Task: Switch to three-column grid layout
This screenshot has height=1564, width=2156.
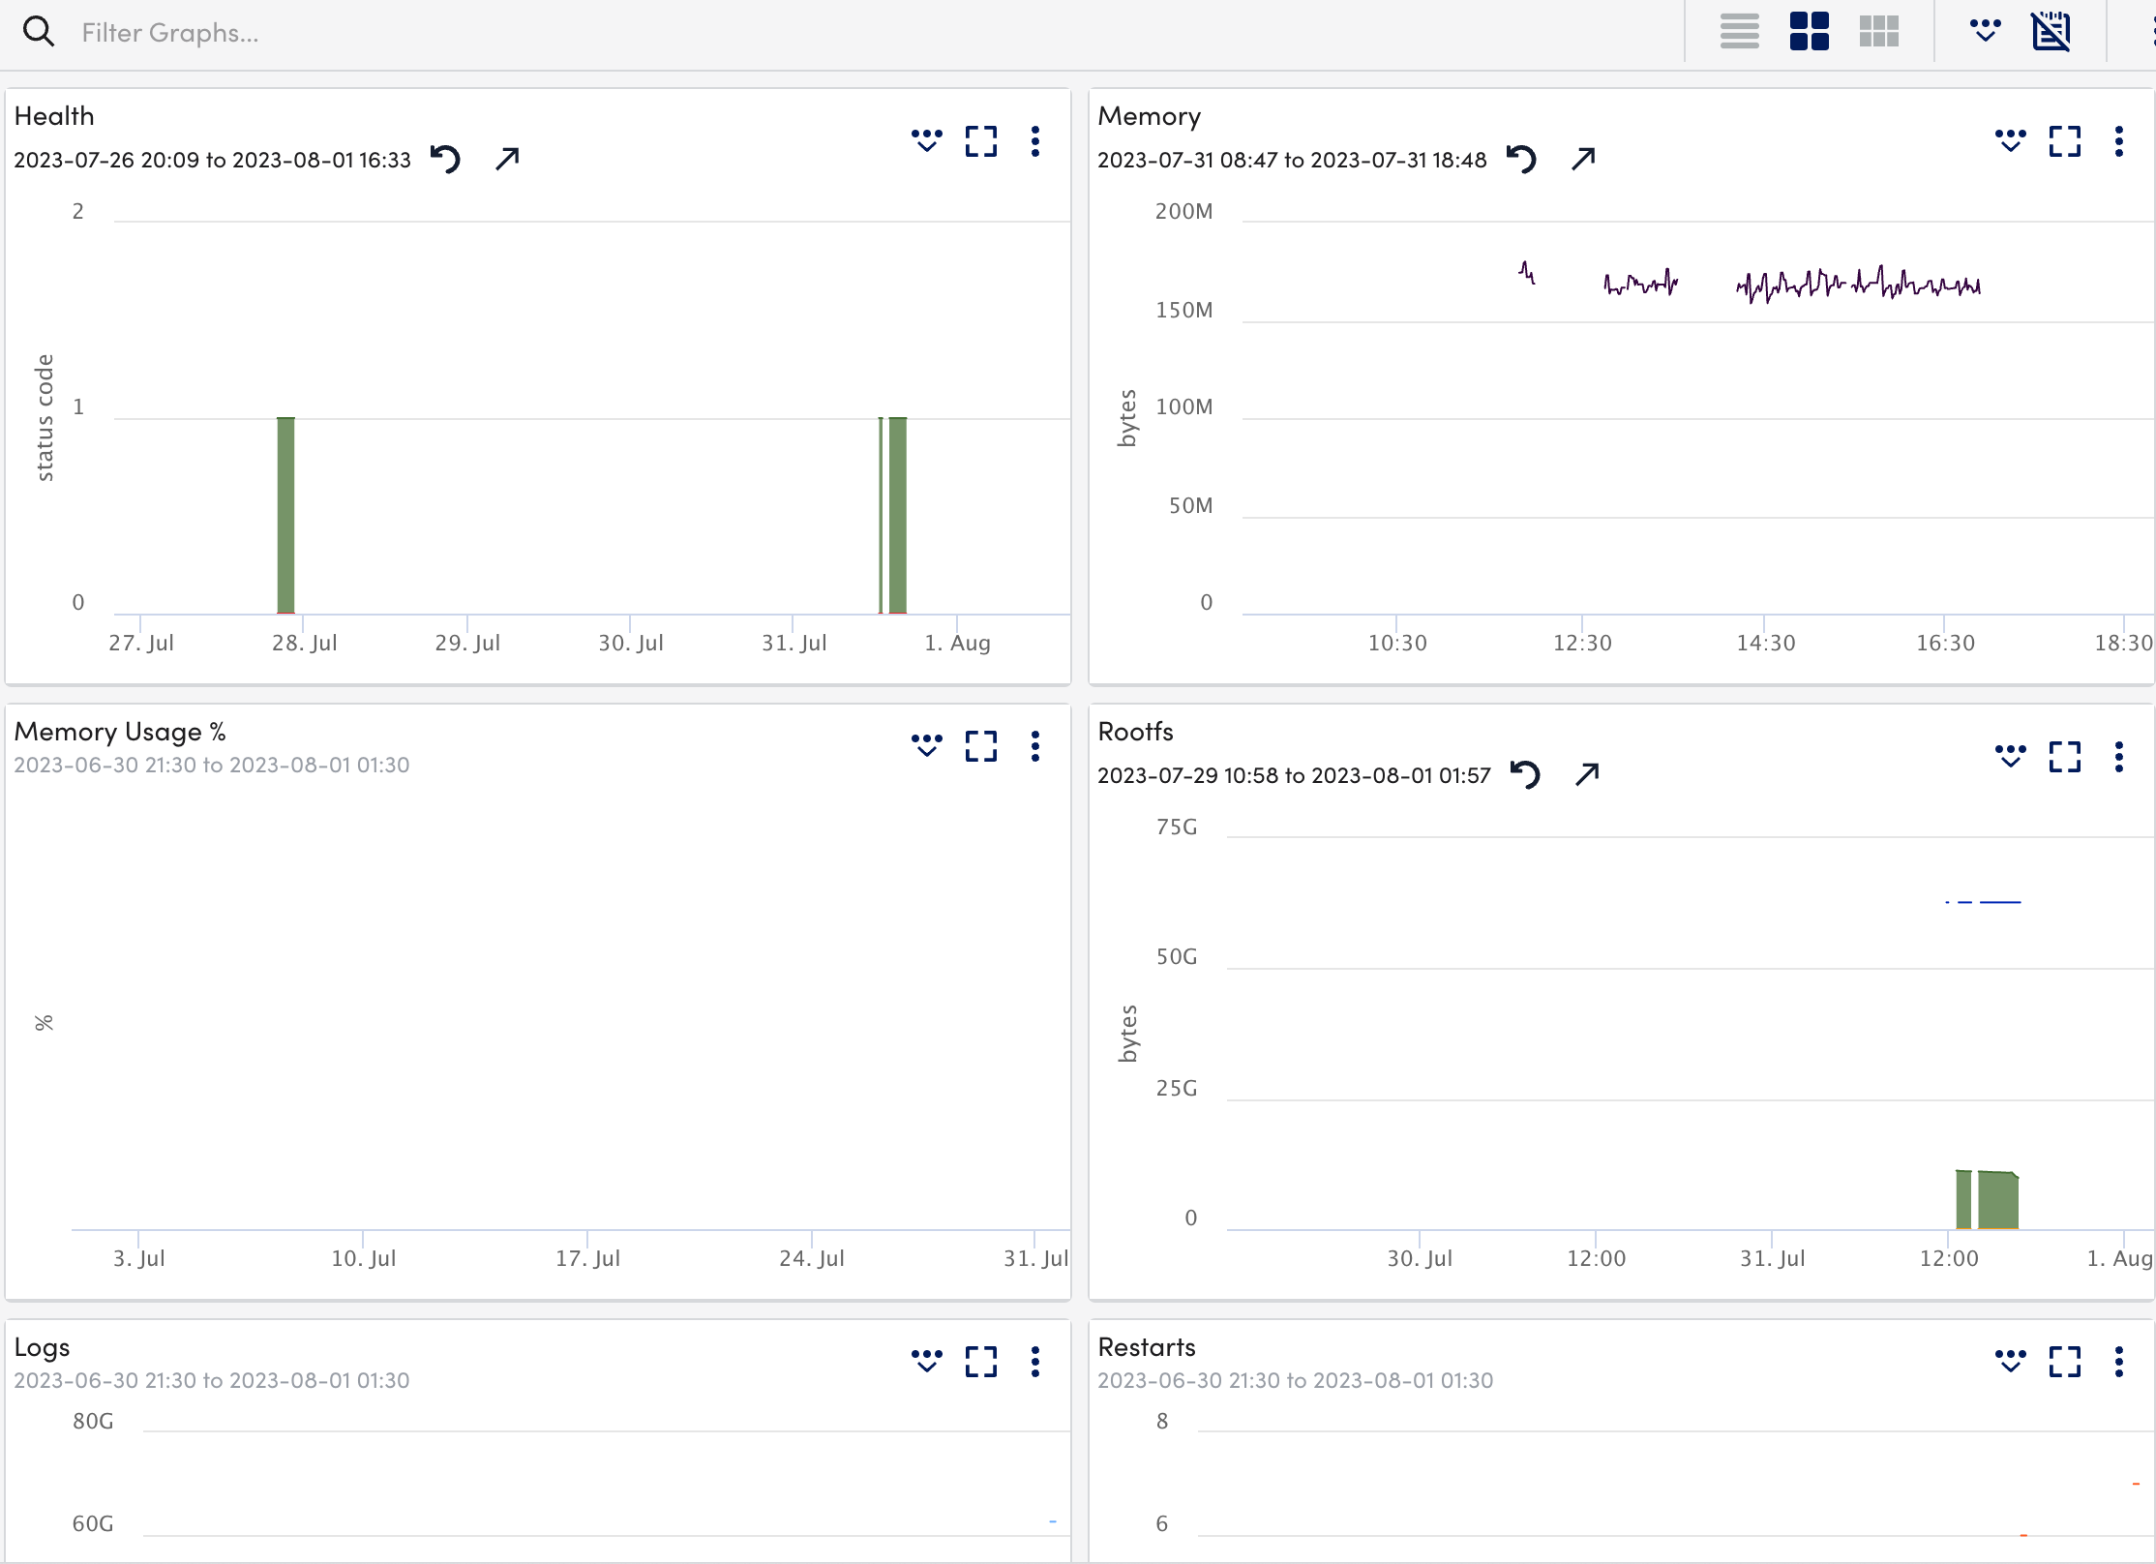Action: coord(1878,32)
